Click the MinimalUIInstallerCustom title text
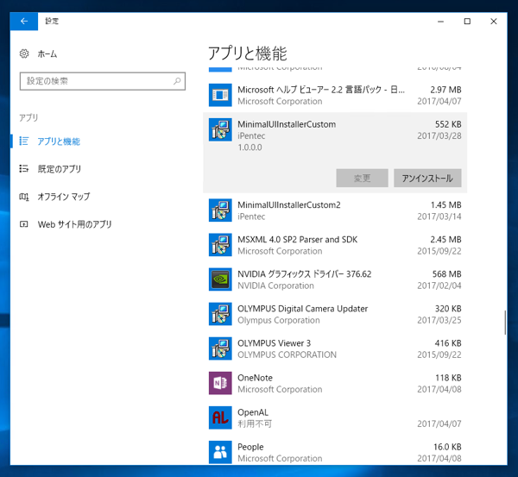 click(x=287, y=124)
